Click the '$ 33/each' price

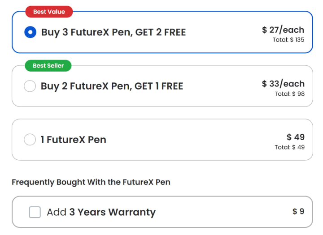point(283,84)
